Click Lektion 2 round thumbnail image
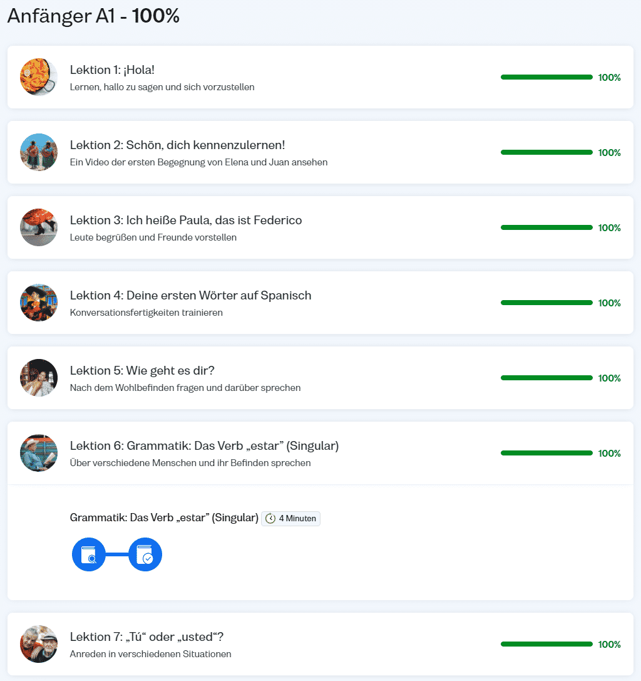Viewport: 641px width, 681px height. coord(39,152)
